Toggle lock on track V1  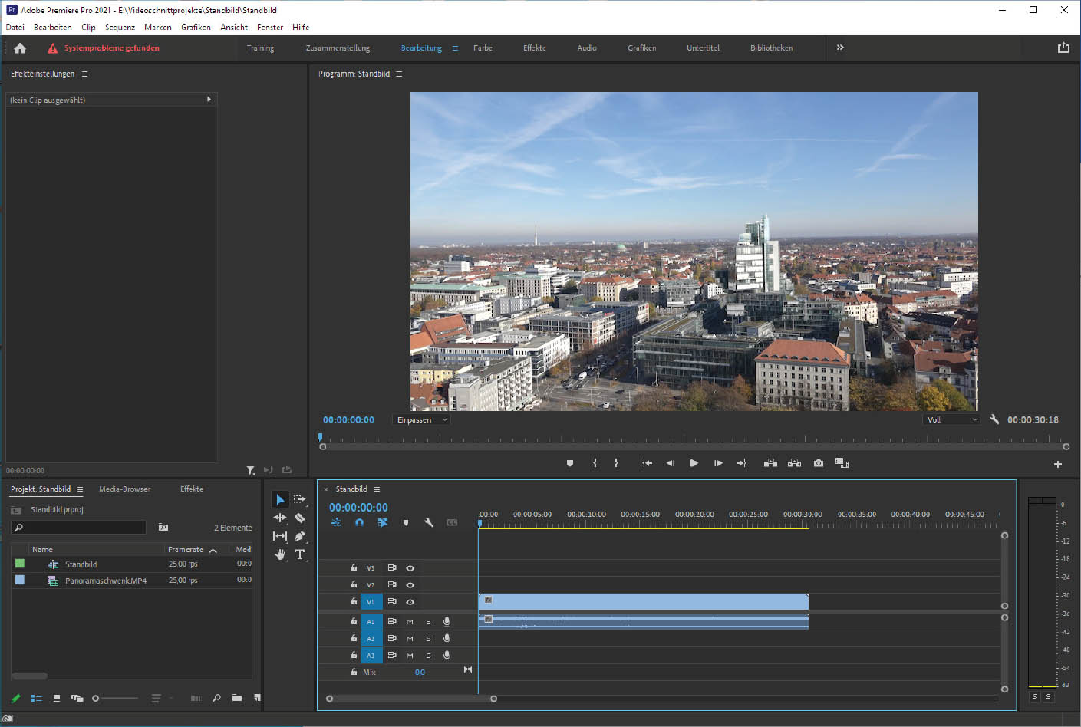coord(354,602)
